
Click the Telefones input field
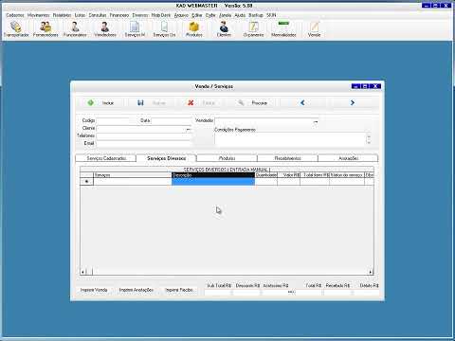coord(144,136)
